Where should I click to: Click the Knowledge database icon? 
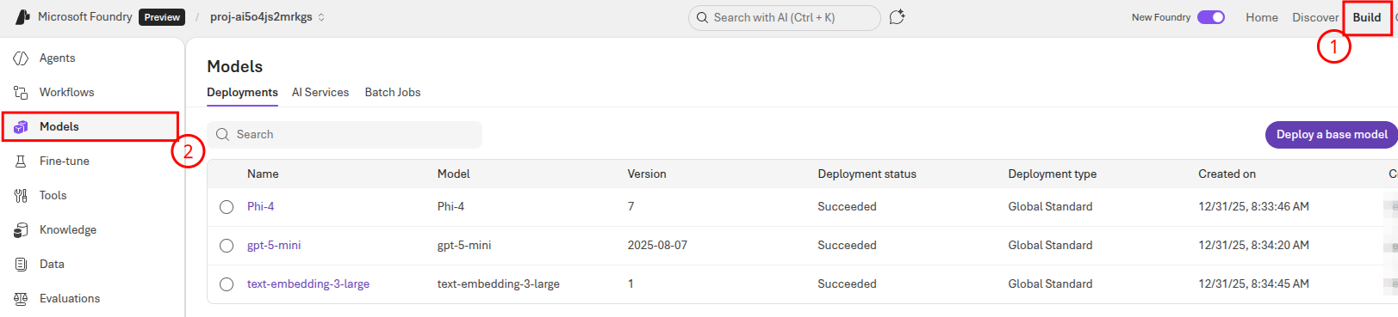(x=21, y=229)
